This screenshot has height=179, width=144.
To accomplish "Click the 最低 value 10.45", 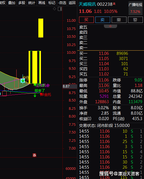I will point(104,91).
